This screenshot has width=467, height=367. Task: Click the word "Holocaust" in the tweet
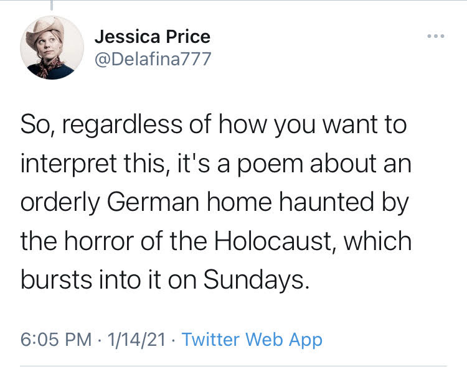(x=275, y=241)
